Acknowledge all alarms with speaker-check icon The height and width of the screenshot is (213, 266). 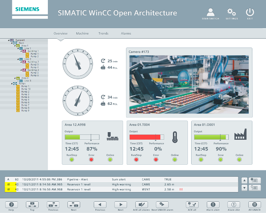pyautogui.click(x=142, y=205)
